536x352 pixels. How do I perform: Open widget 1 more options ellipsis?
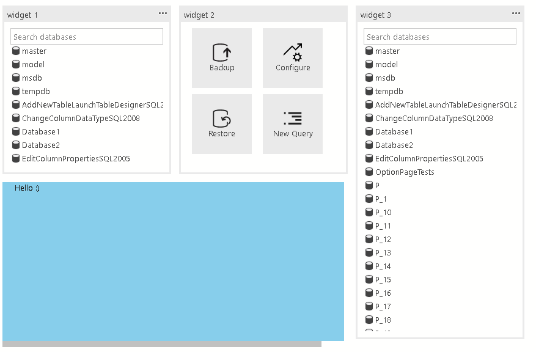point(163,13)
